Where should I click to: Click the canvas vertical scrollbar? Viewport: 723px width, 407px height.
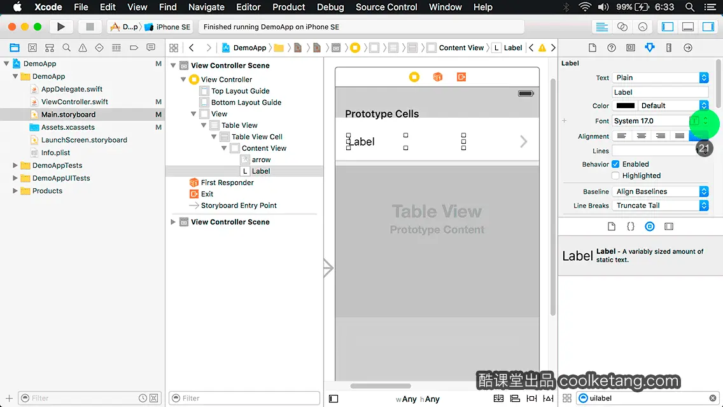(x=553, y=197)
